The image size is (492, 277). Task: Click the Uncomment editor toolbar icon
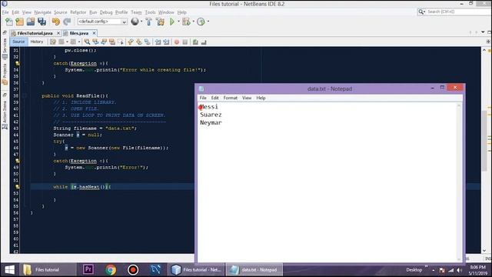(x=204, y=42)
